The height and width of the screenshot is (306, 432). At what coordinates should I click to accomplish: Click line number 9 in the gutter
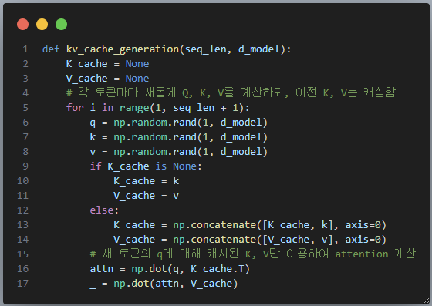(x=25, y=166)
